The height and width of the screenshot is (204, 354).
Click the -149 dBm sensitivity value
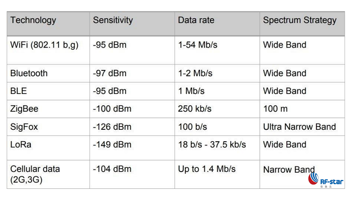[x=112, y=145]
